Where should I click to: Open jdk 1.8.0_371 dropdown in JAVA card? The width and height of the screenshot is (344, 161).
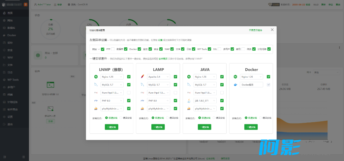205,101
